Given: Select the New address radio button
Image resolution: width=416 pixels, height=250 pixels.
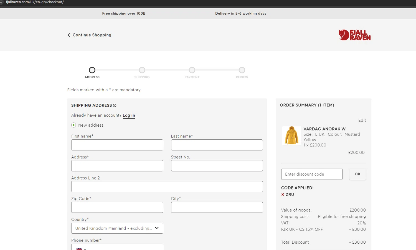Looking at the screenshot, I should (x=73, y=125).
